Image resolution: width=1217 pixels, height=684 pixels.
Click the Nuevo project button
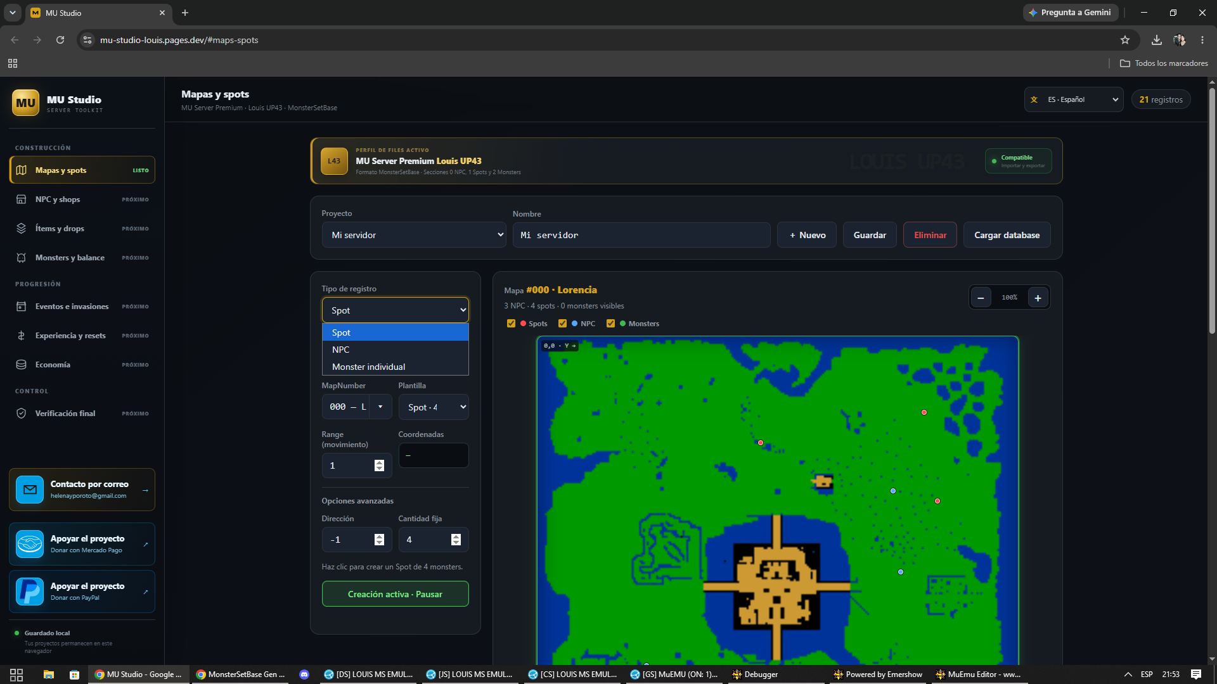(x=807, y=235)
